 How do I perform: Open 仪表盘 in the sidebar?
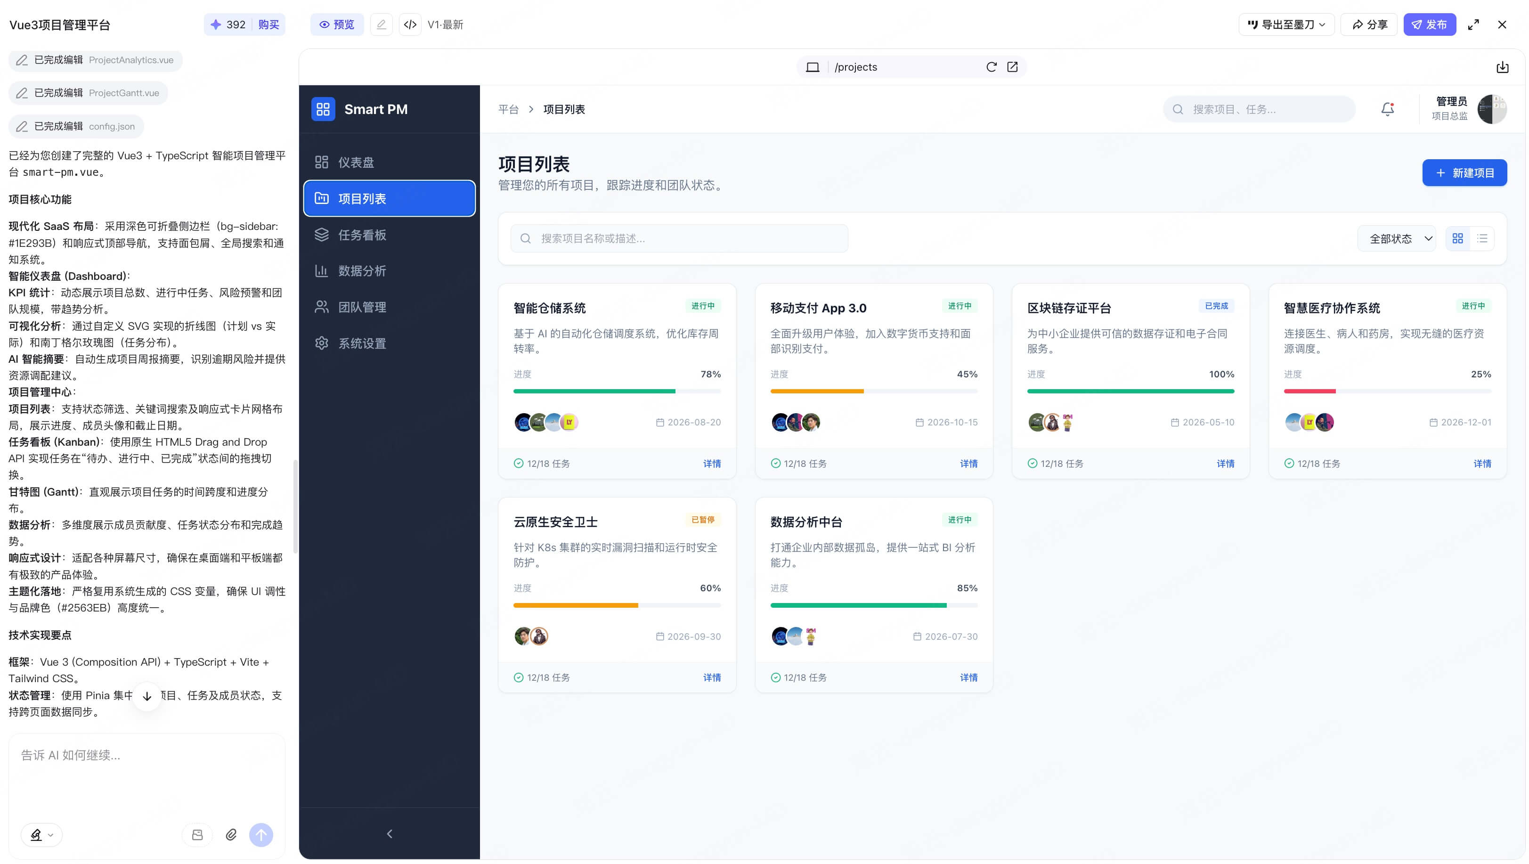click(389, 162)
